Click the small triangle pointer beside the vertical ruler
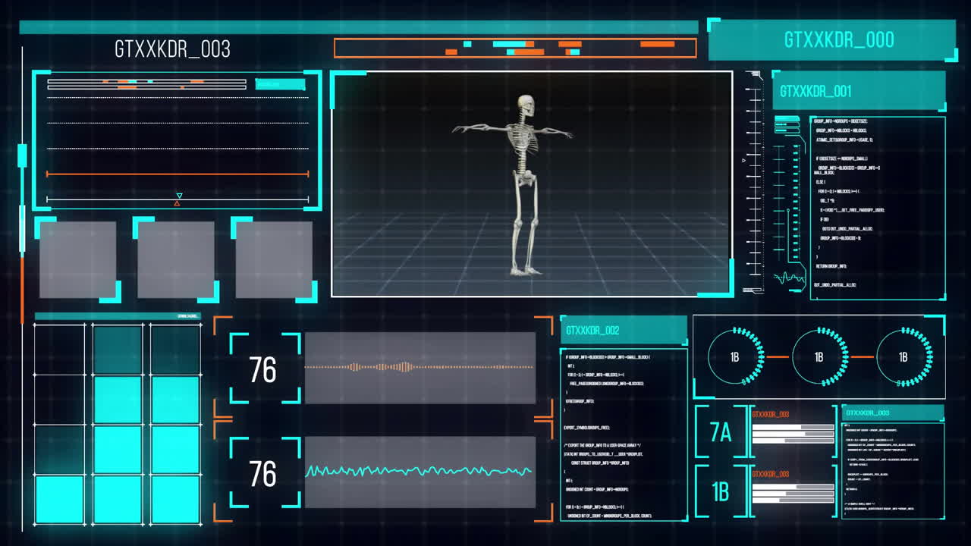Screen dimensions: 971x546 coord(743,160)
